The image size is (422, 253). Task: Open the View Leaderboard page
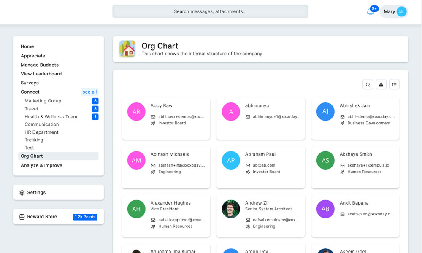[41, 74]
